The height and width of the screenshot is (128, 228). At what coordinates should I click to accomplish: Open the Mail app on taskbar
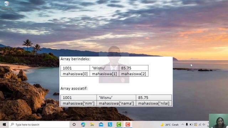tap(101, 124)
